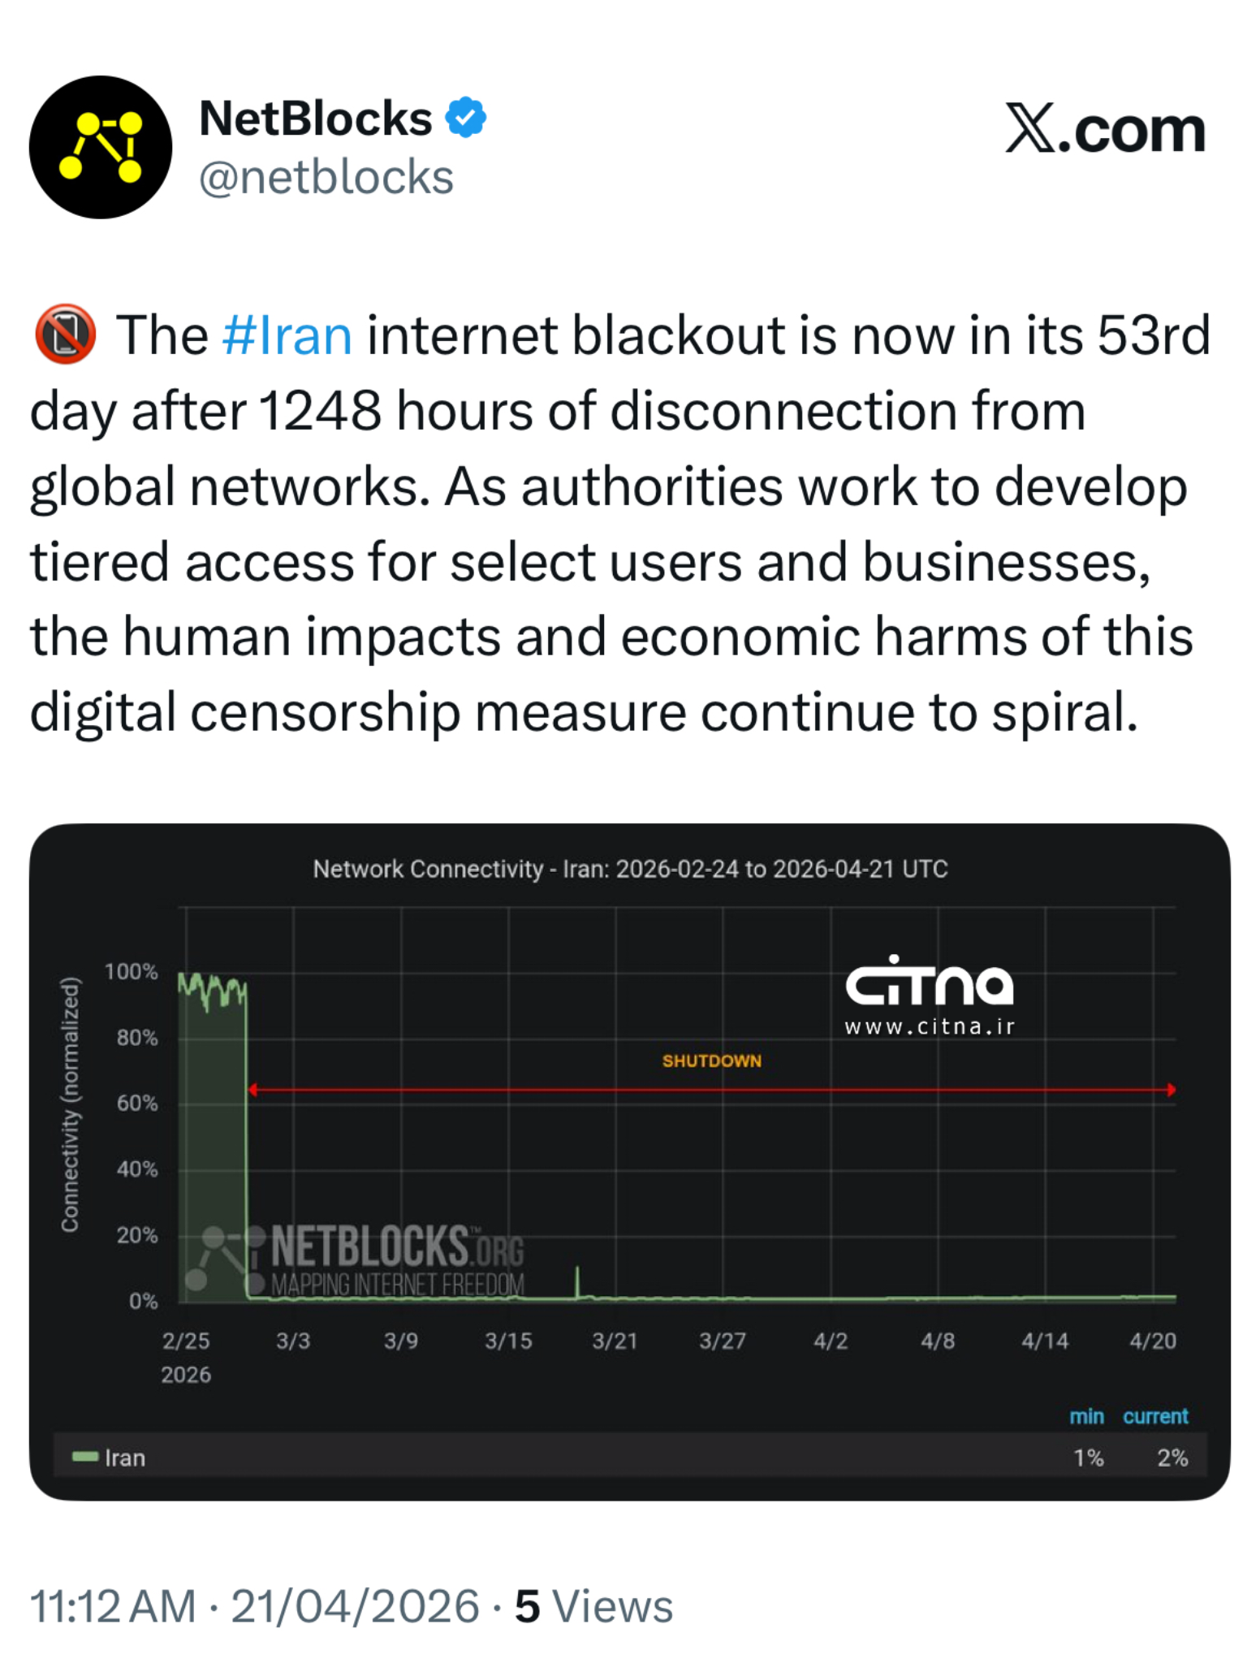Click the green Iran legend swatch
The height and width of the screenshot is (1663, 1260).
[x=84, y=1456]
